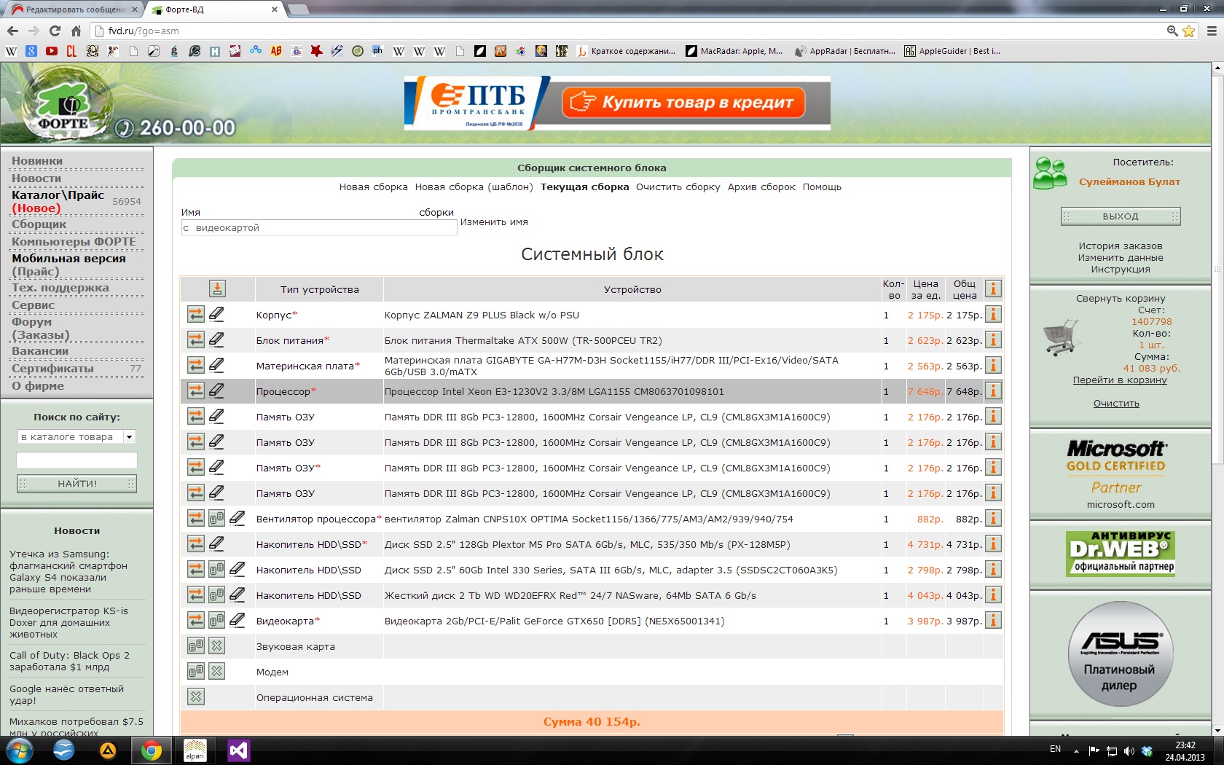Viewport: 1224px width, 765px height.
Task: Open info icon for the Корпус row
Action: click(992, 315)
